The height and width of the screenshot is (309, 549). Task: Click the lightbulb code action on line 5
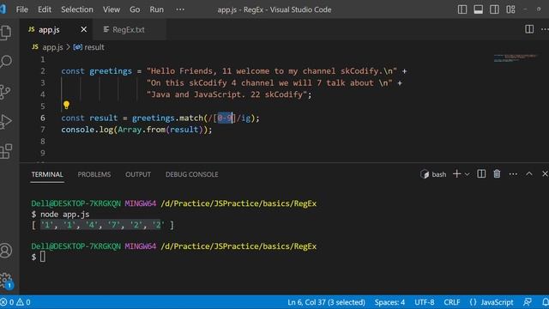[x=66, y=105]
